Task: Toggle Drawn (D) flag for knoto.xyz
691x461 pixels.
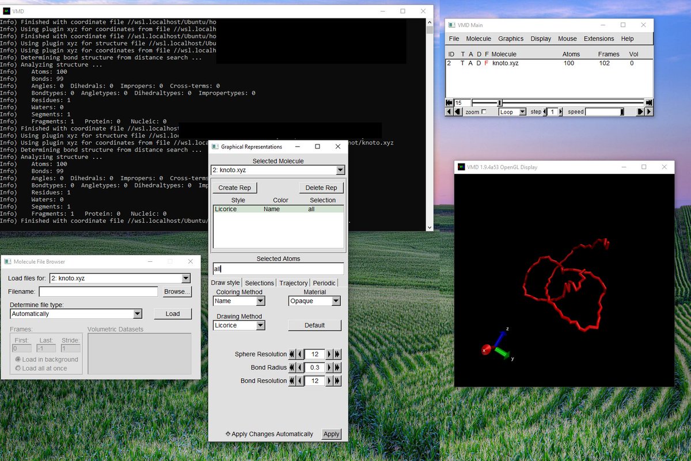Action: coord(479,63)
